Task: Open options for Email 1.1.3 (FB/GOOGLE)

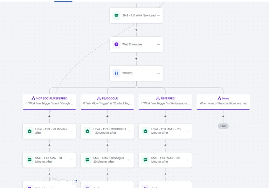Action: (129, 131)
